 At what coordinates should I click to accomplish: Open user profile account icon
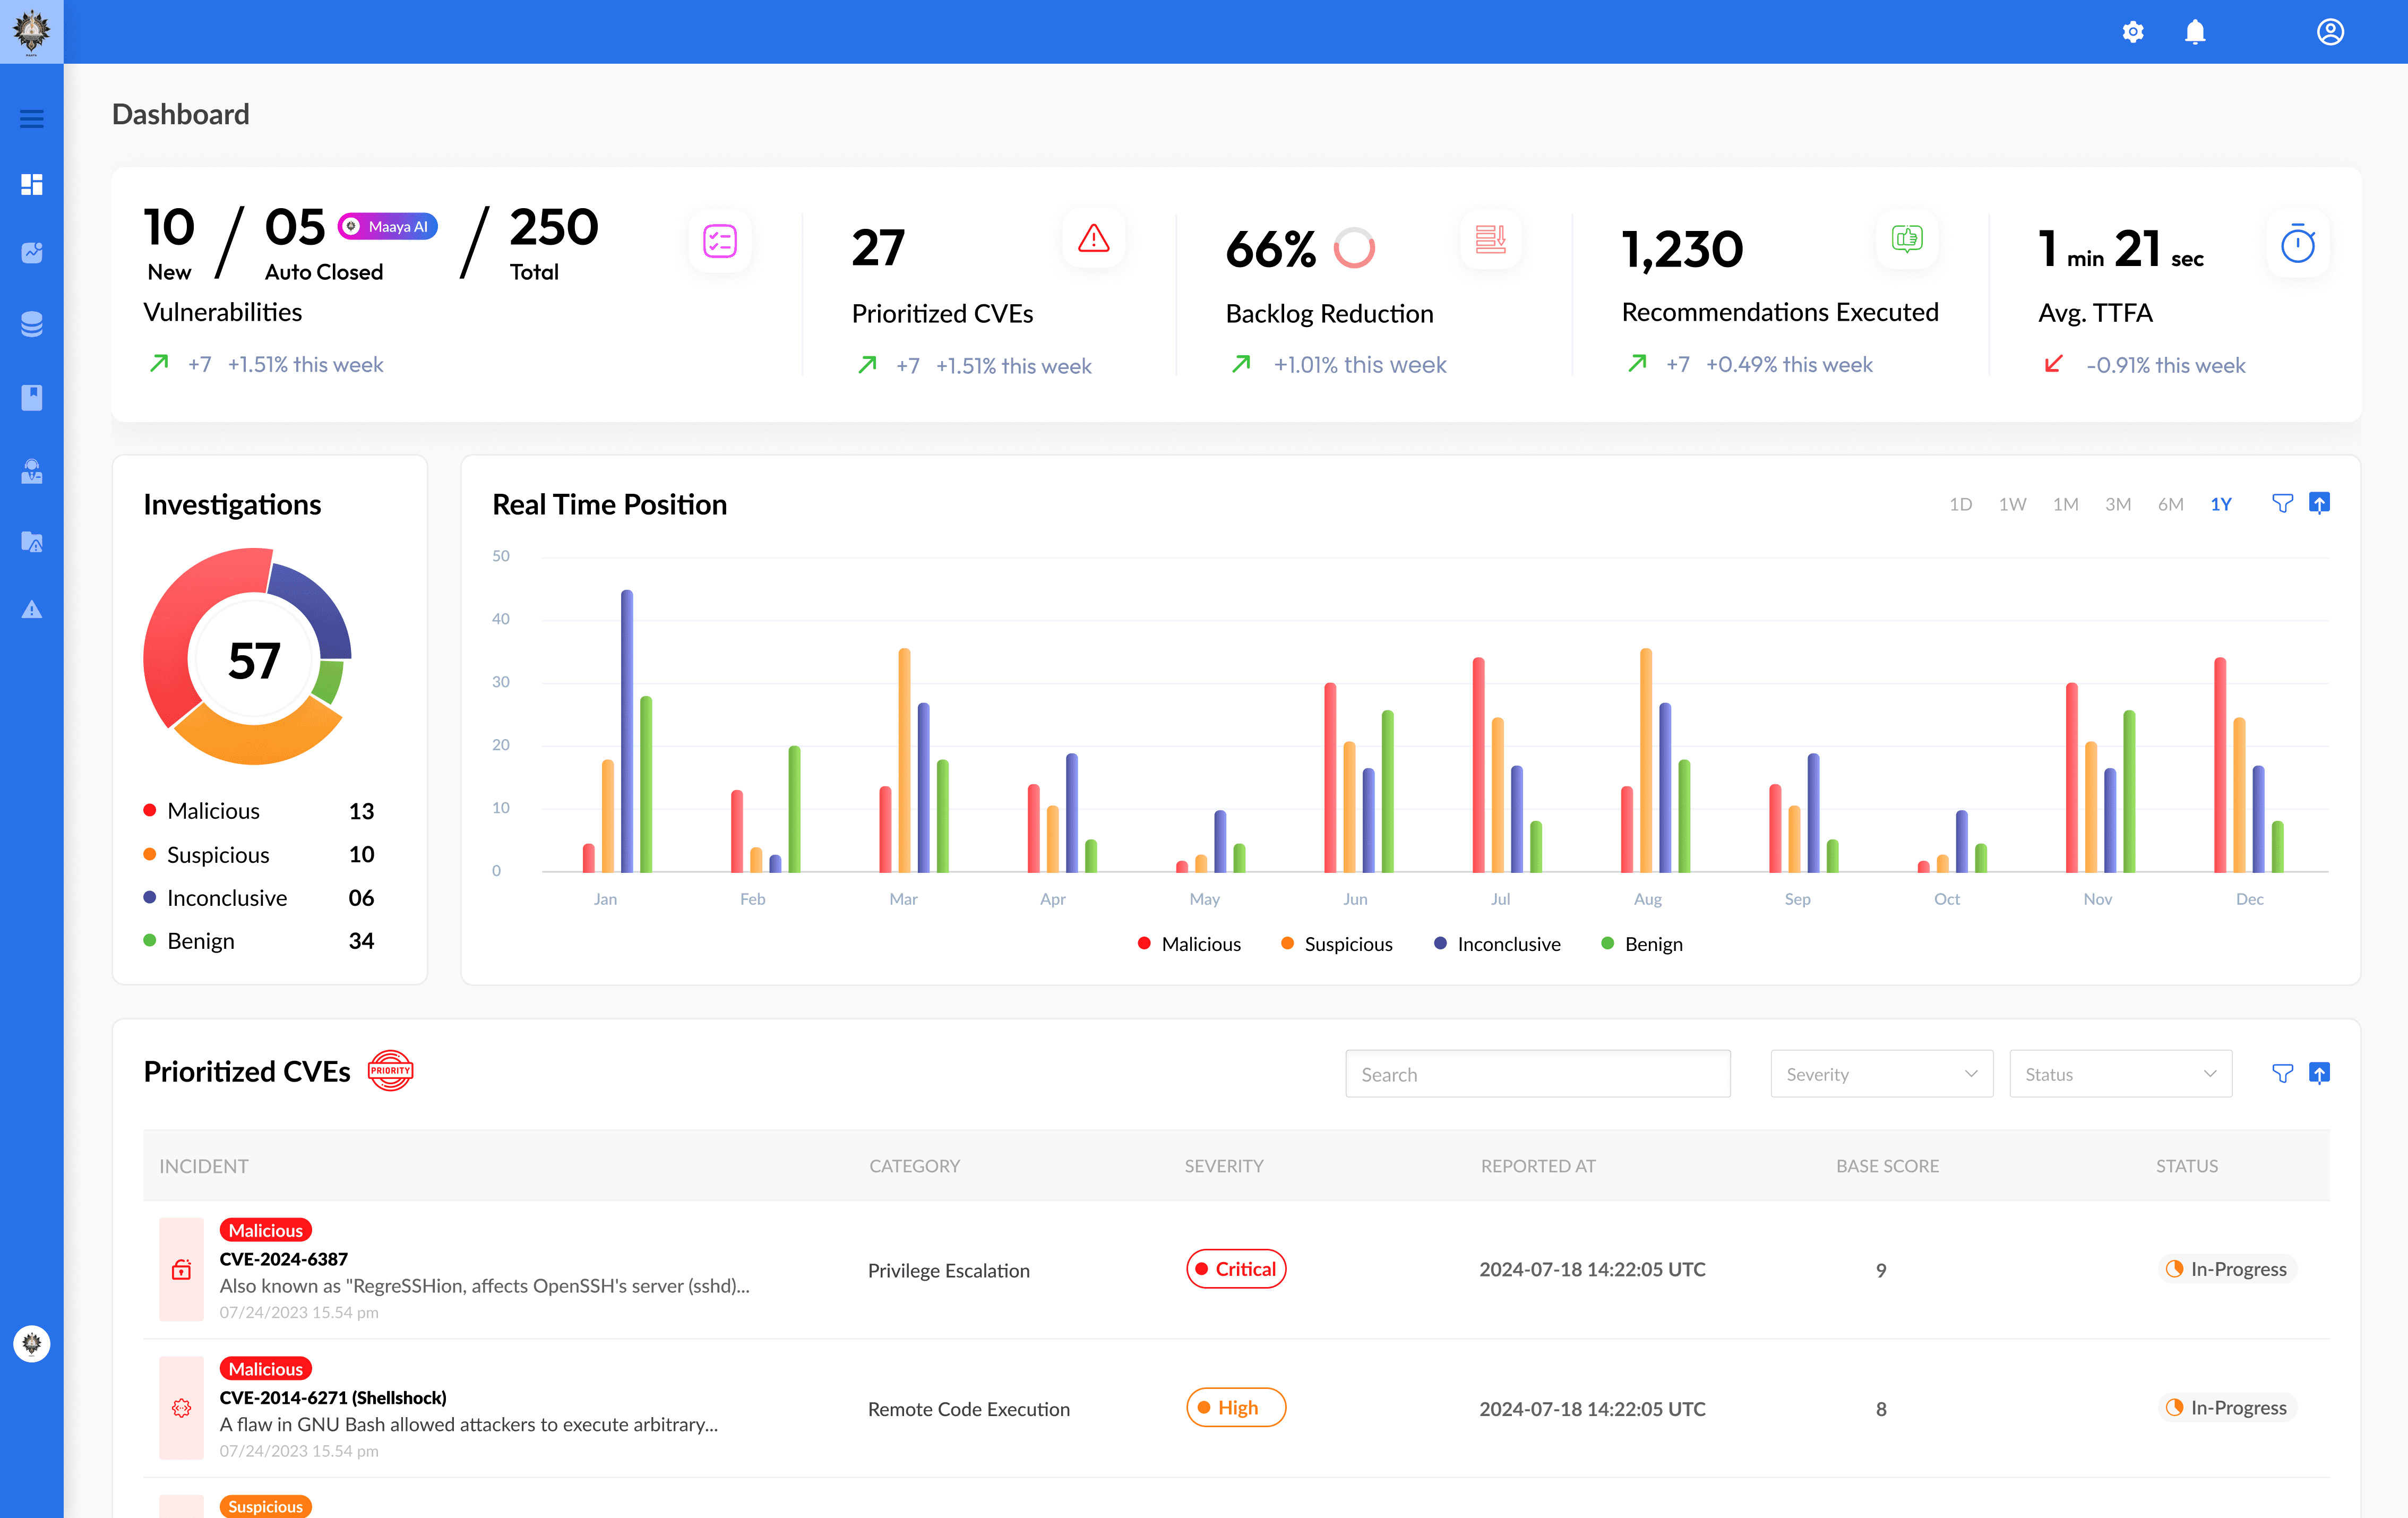pyautogui.click(x=2330, y=32)
